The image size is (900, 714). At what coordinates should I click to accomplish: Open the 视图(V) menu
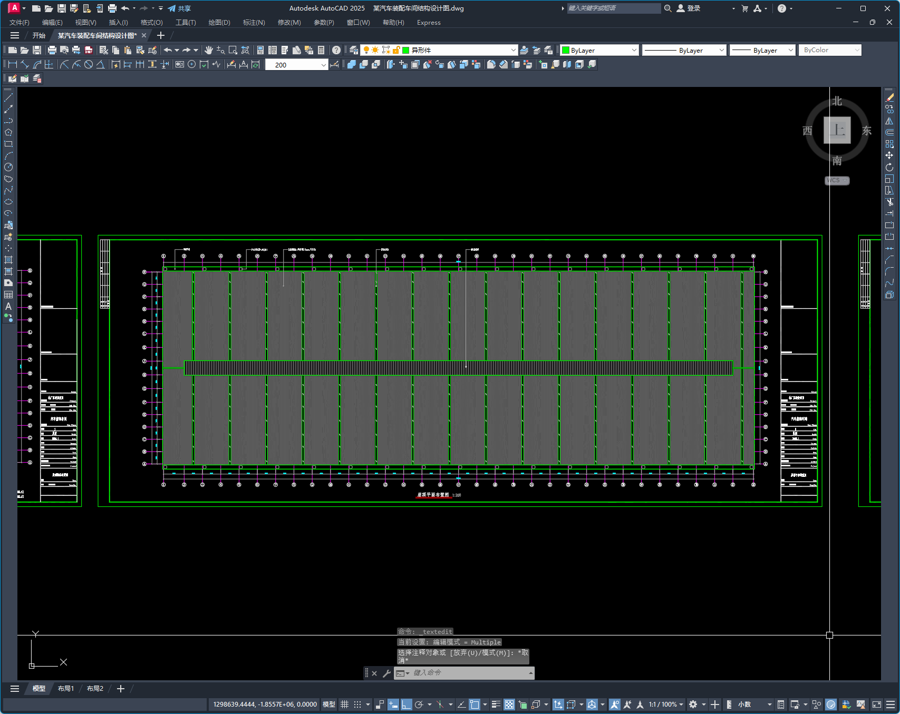tap(85, 23)
